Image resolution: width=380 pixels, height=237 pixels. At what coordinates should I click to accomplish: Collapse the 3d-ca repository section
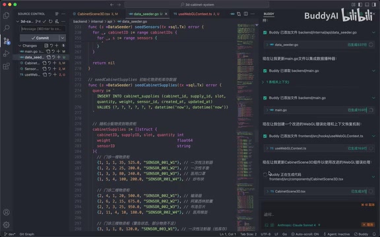[x=18, y=22]
